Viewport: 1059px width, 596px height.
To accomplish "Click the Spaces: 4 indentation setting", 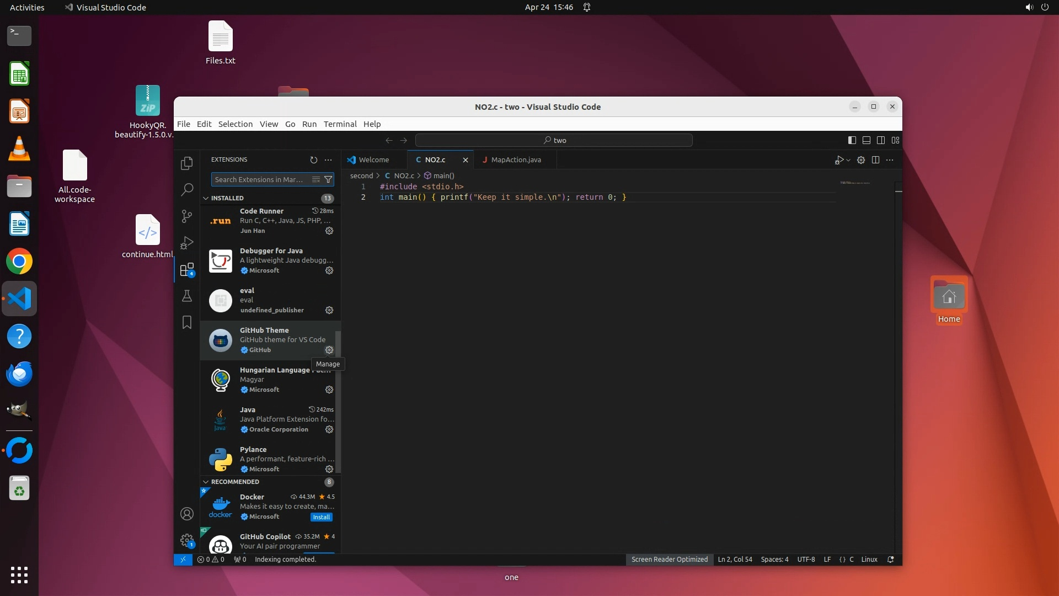I will pos(774,560).
